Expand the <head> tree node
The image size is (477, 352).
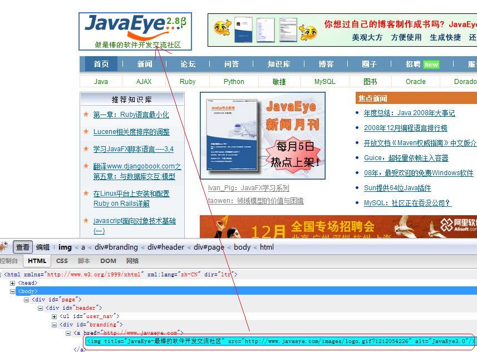pyautogui.click(x=12, y=282)
